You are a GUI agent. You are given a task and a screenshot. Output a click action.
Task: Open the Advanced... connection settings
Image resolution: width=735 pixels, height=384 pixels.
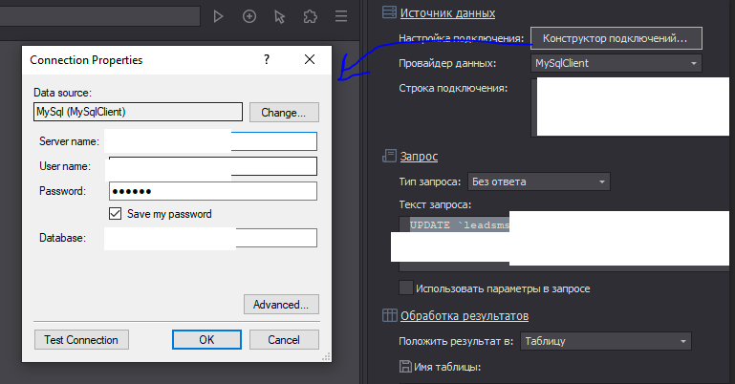[281, 305]
